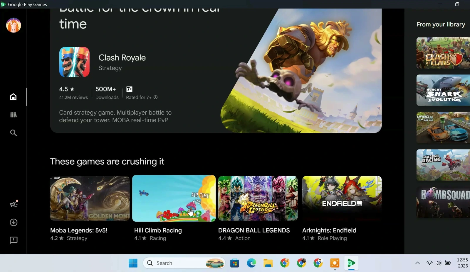Click the DRAGON BALL LEGENDS title

(x=254, y=230)
